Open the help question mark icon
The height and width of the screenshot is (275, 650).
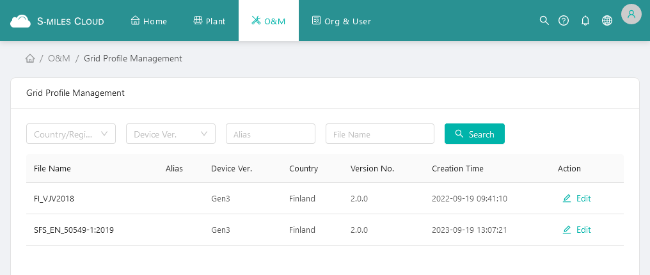(x=564, y=20)
